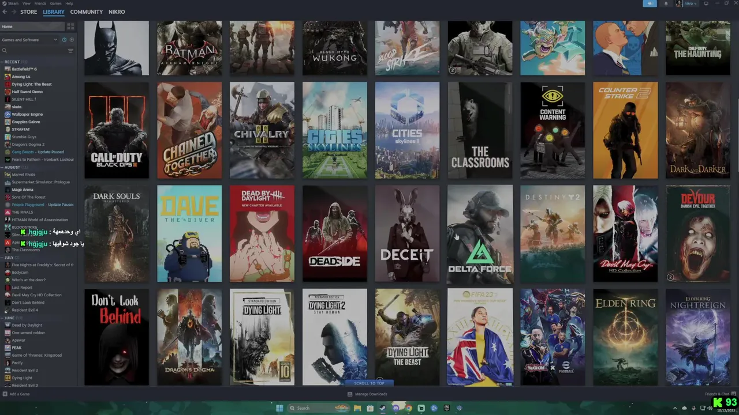Screen dimensions: 739x415
Task: Open the Dead by Daylight cover
Action: click(x=262, y=233)
